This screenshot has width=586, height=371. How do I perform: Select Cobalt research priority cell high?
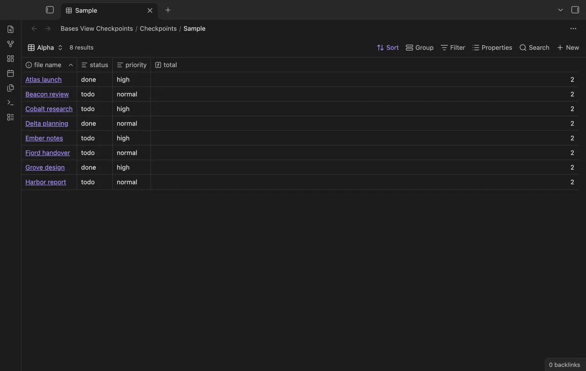131,109
